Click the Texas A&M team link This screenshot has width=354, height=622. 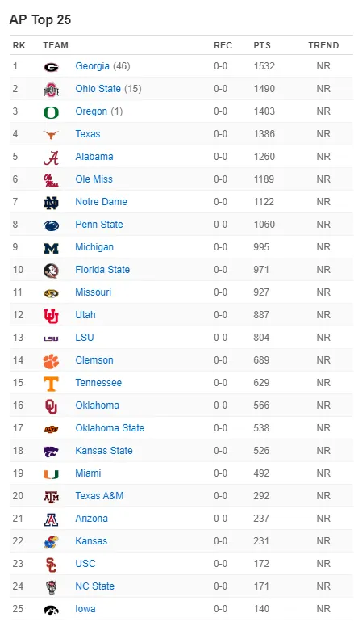click(x=99, y=496)
